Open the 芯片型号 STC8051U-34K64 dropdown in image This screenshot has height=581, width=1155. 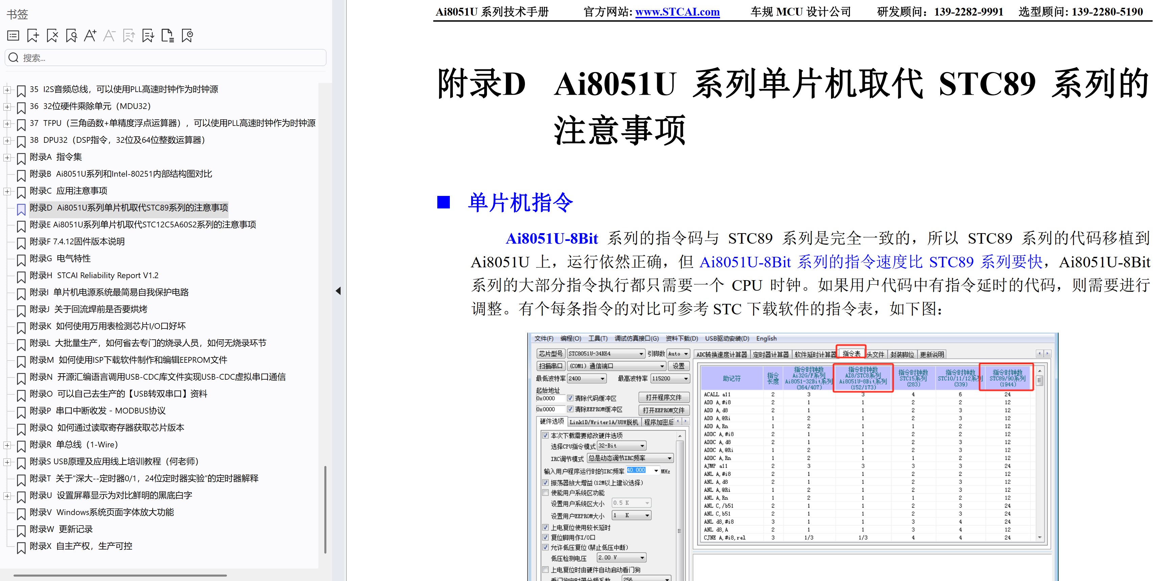click(606, 354)
